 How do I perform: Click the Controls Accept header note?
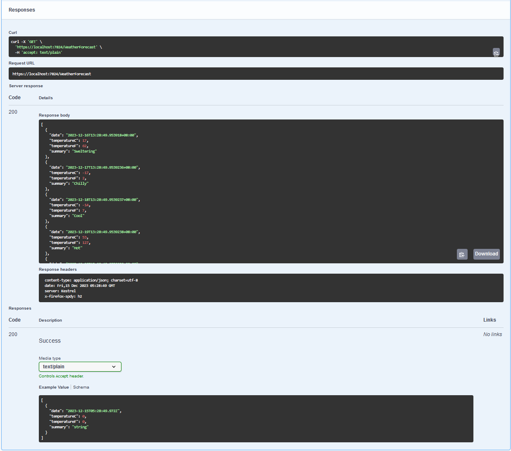tap(61, 376)
